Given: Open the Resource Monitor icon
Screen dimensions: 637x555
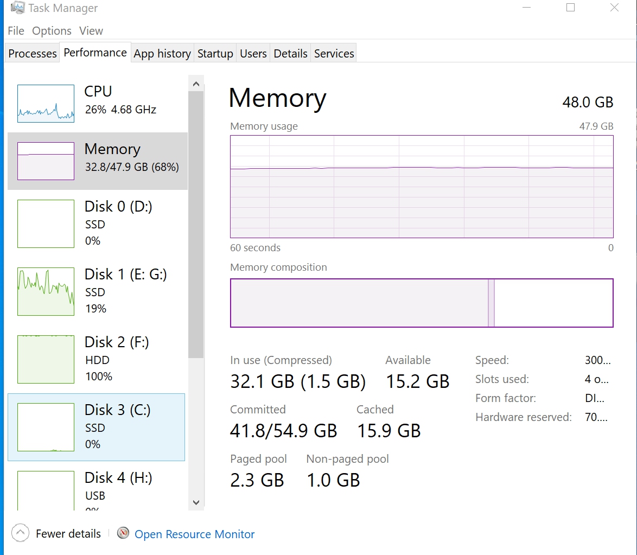Looking at the screenshot, I should click(123, 533).
